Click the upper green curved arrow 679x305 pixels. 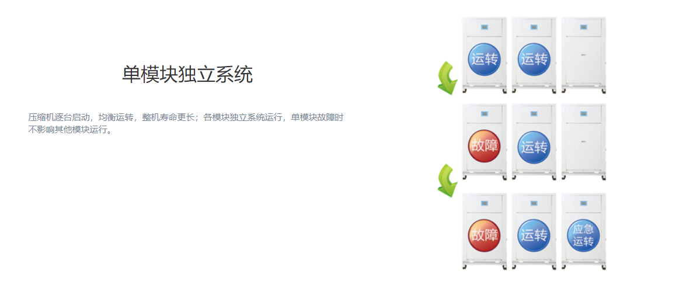pyautogui.click(x=447, y=78)
